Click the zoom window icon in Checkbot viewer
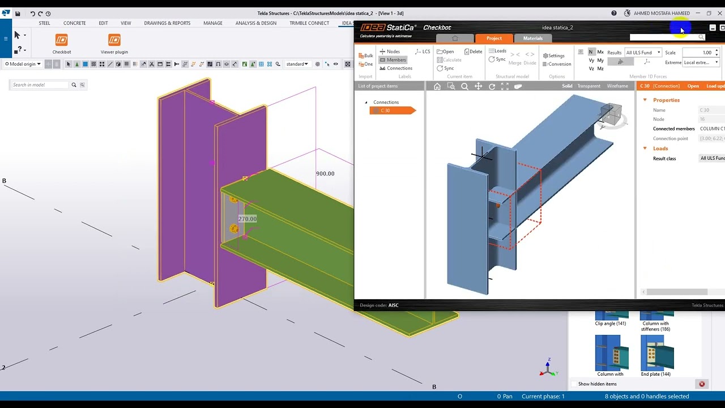 pos(451,86)
